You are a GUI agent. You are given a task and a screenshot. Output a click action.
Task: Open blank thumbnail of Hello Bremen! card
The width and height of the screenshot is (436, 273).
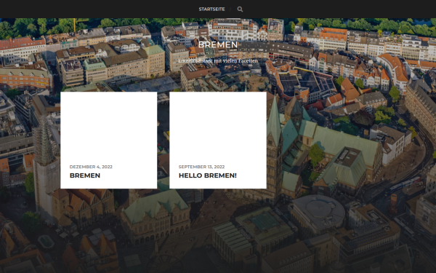[218, 127]
